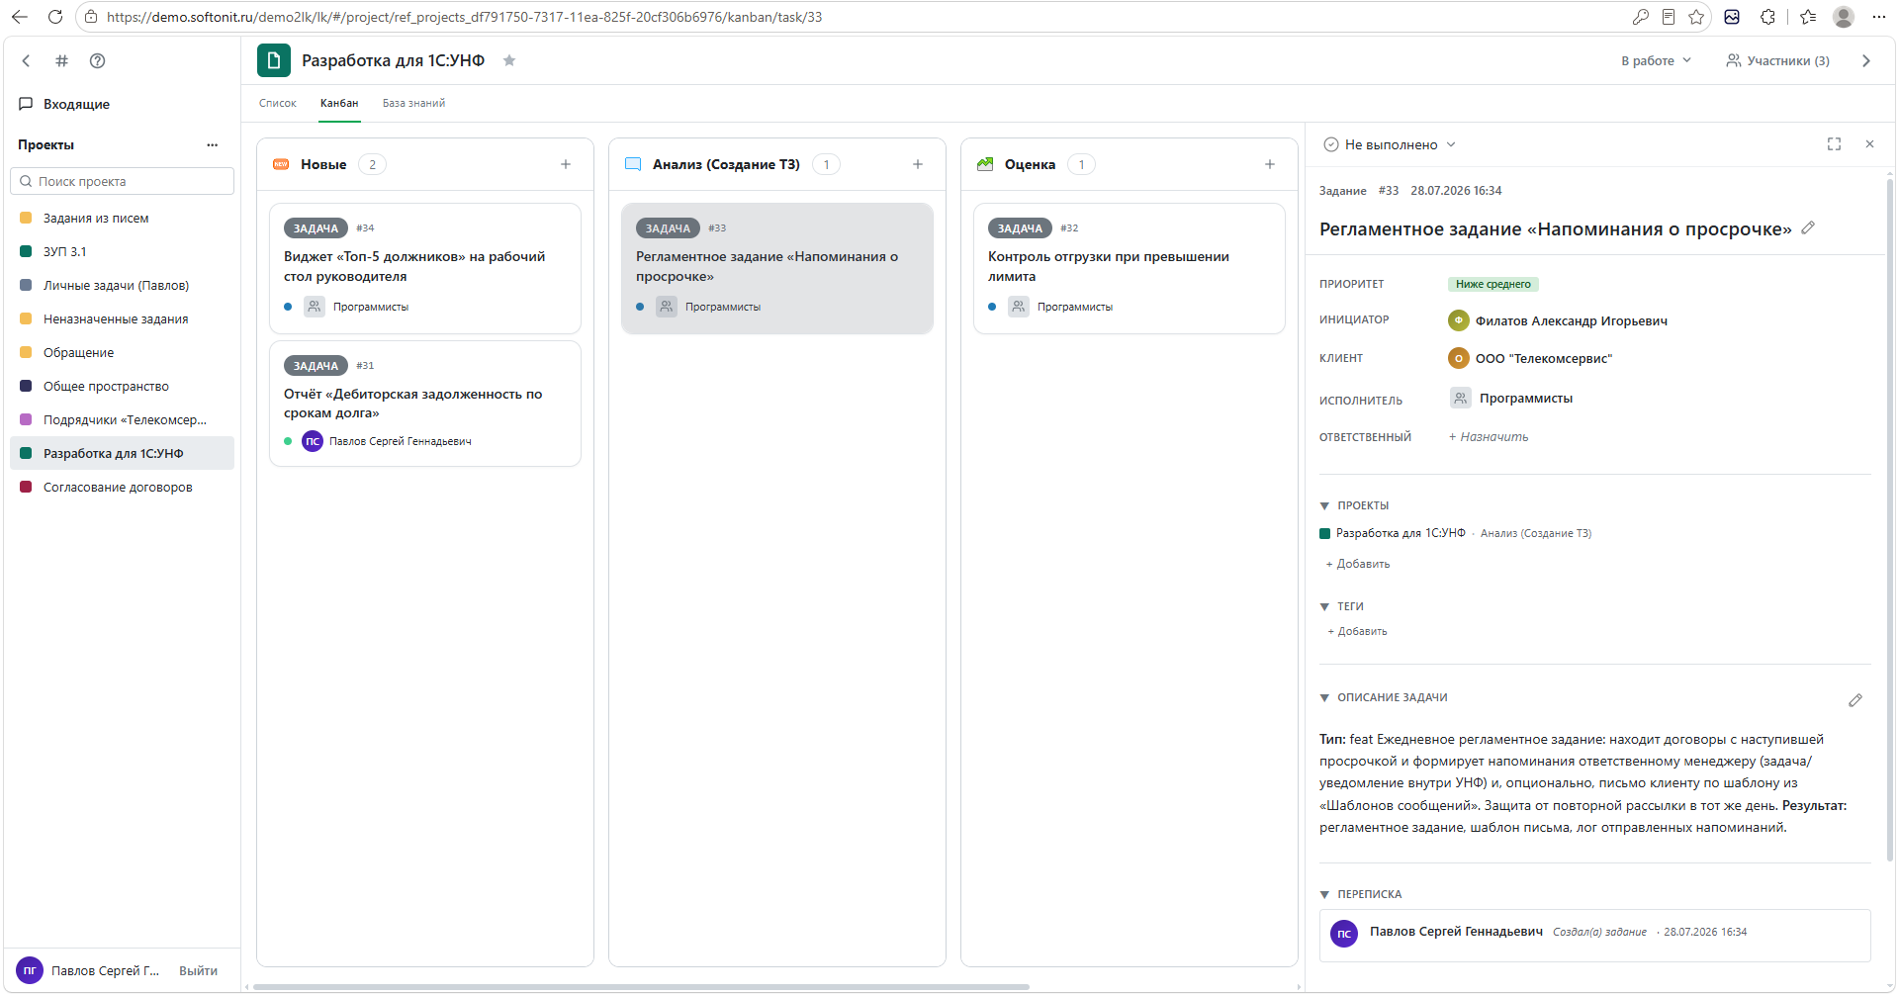Screen dimensions: 1899x996
Task: Open task card #31 Отчёт «Дебиторская задолженность»
Action: tap(425, 404)
